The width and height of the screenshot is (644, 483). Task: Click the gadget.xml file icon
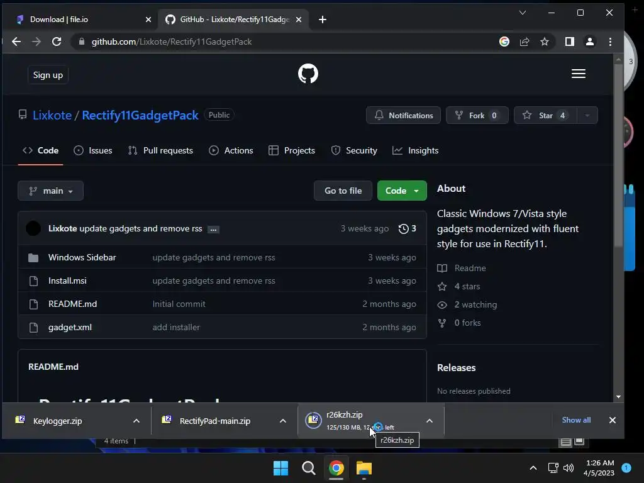[x=34, y=328]
